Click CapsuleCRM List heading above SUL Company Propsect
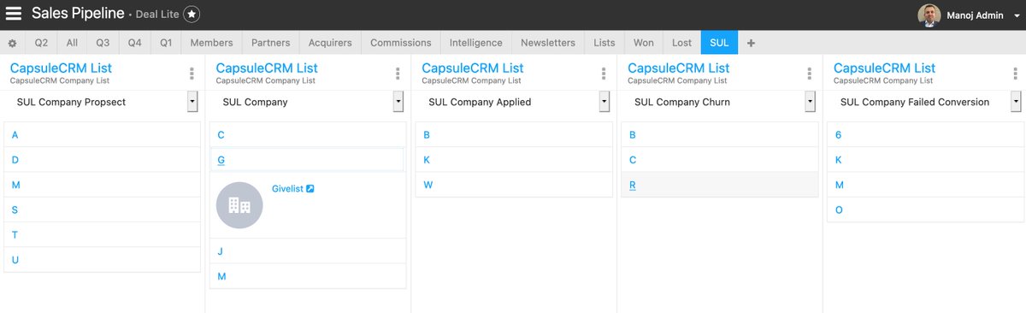 tap(61, 68)
